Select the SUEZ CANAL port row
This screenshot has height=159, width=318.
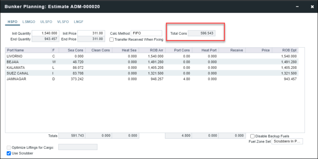click(x=18, y=73)
